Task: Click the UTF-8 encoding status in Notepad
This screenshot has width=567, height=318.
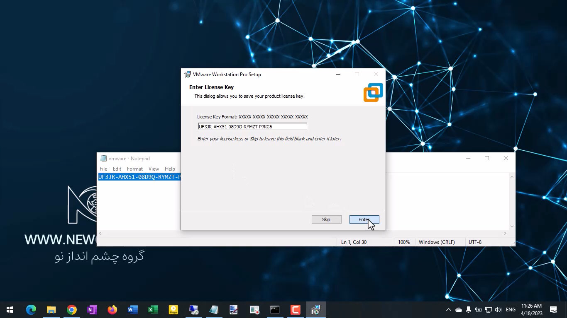Action: pos(475,242)
